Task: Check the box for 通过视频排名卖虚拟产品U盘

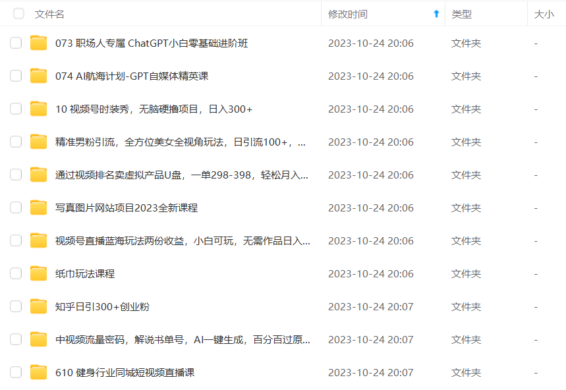Action: [16, 175]
